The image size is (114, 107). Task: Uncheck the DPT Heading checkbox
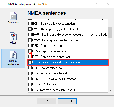coord(30,62)
